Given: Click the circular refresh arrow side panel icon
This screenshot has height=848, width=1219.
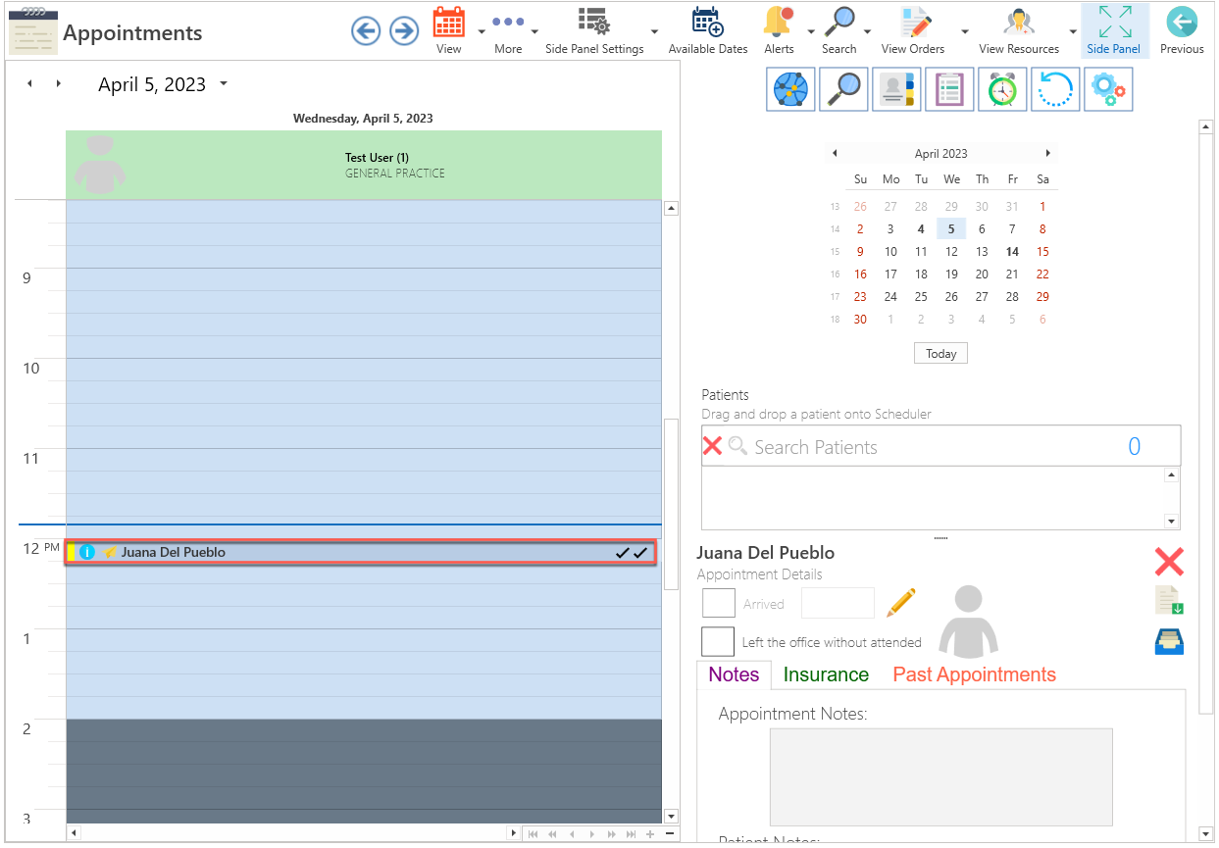Looking at the screenshot, I should point(1055,89).
